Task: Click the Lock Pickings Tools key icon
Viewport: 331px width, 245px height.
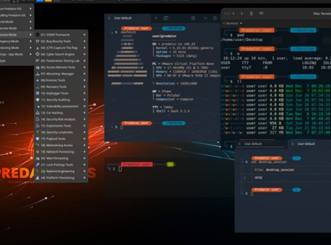Action: click(38, 165)
